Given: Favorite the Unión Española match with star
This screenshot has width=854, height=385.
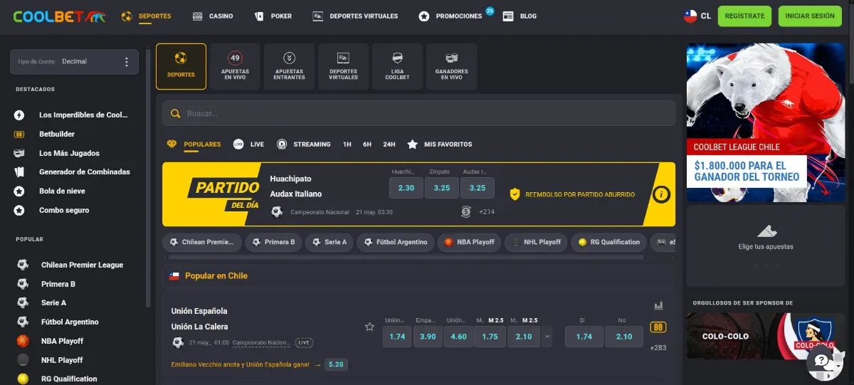Looking at the screenshot, I should 369,327.
